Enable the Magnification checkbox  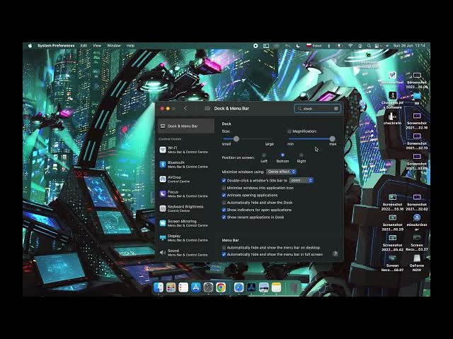(x=289, y=131)
